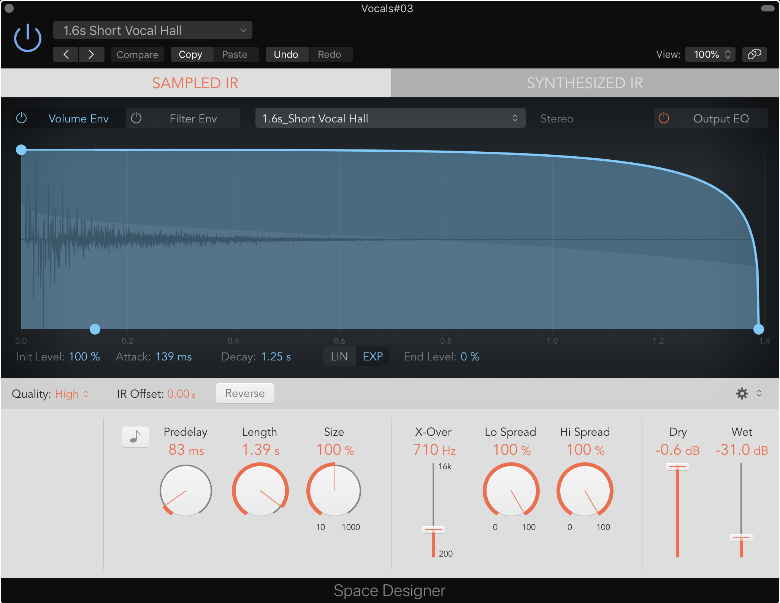Select LIN decay curve mode
This screenshot has width=780, height=603.
click(339, 357)
